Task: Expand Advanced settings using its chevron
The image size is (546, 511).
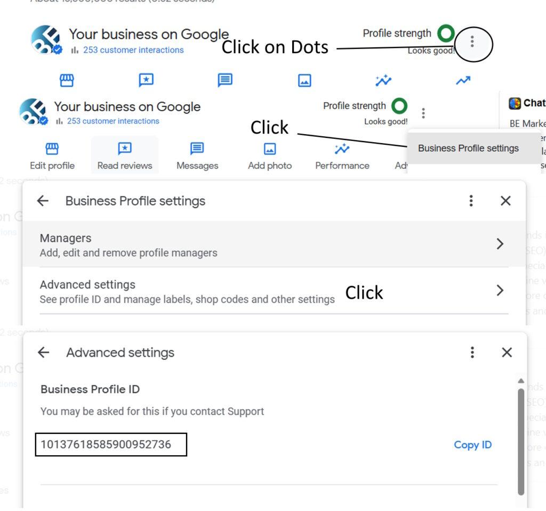Action: click(x=500, y=291)
